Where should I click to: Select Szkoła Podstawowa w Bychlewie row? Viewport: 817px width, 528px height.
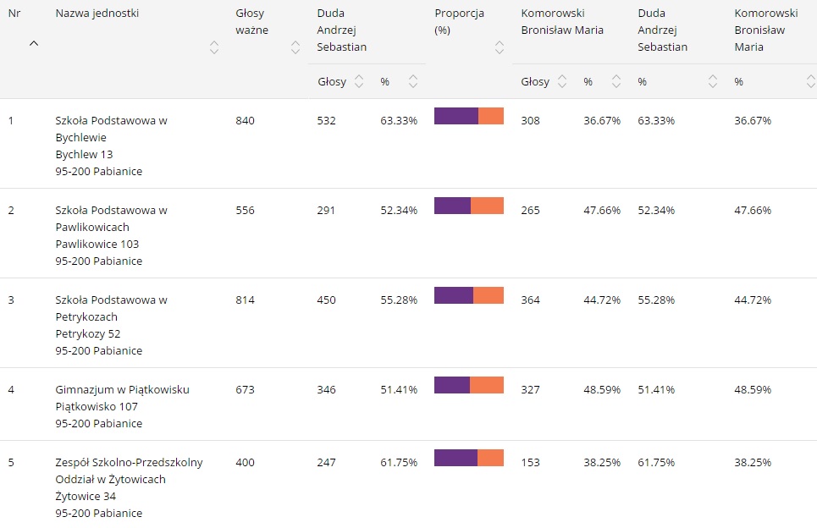111,129
